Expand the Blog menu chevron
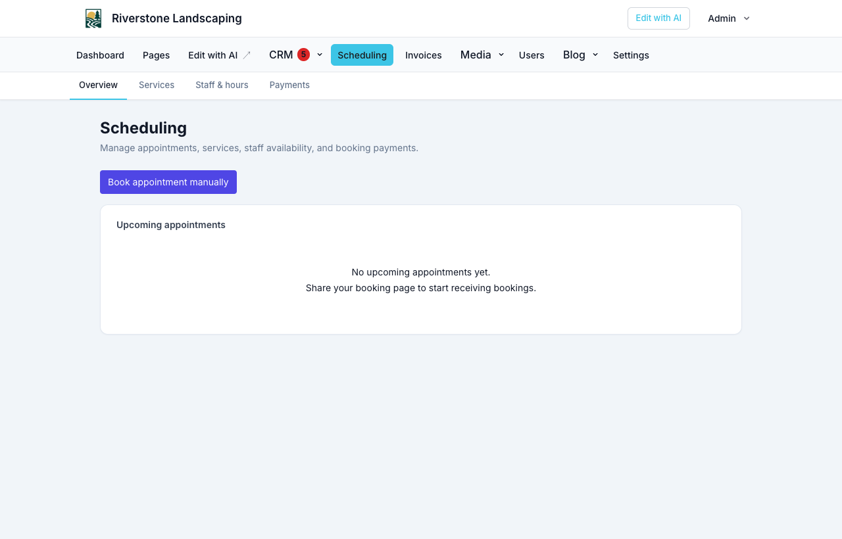The width and height of the screenshot is (842, 539). tap(595, 55)
